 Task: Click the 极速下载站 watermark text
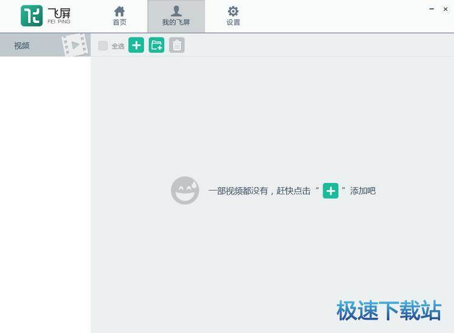click(389, 310)
